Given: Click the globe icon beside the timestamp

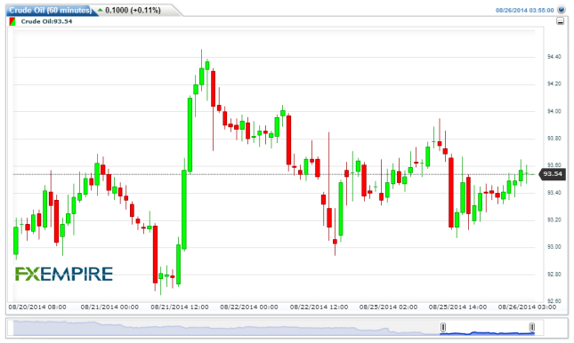Looking at the screenshot, I should pos(562,10).
